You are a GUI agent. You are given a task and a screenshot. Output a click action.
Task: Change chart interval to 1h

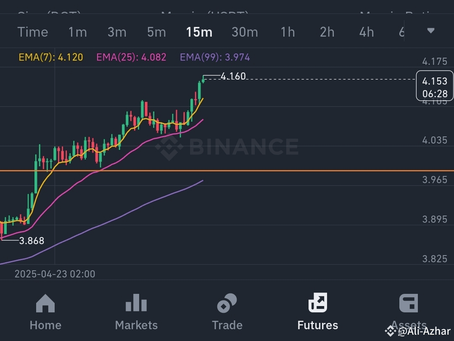[288, 32]
